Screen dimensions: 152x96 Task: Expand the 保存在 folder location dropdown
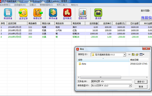124,55
